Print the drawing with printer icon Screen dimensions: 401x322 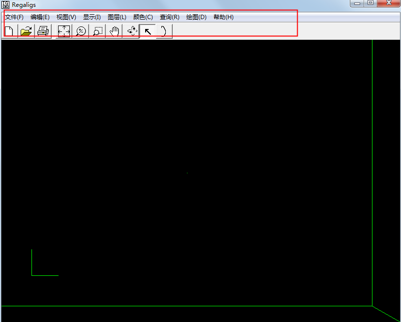point(43,31)
